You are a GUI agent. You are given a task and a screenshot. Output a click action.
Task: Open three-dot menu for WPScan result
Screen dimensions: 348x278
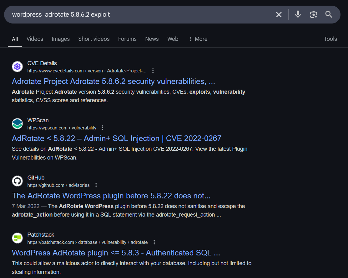(x=102, y=128)
